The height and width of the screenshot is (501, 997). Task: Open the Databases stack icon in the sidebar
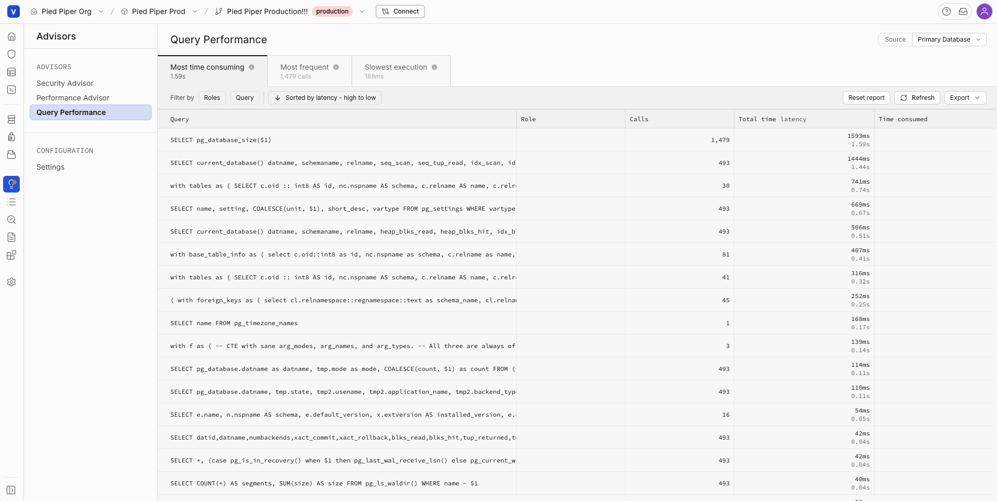tap(11, 119)
